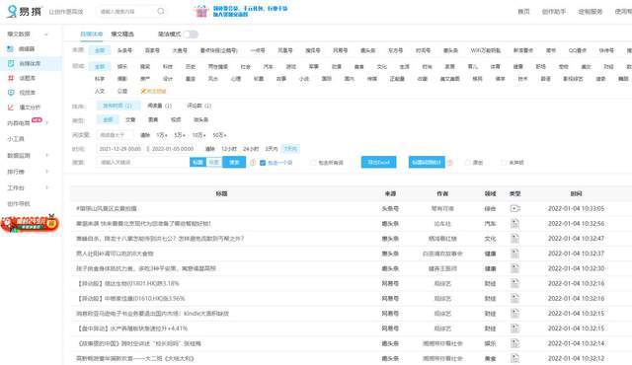Image resolution: width=632 pixels, height=365 pixels.
Task: Open 创作助手 in the top navigation
Action: pos(554,11)
